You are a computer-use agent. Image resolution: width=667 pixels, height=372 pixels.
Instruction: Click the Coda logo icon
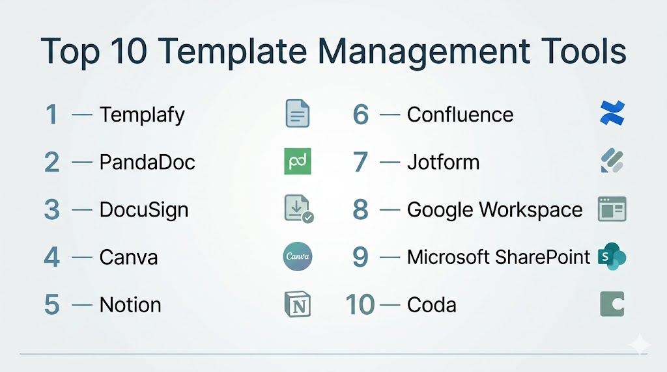[612, 304]
